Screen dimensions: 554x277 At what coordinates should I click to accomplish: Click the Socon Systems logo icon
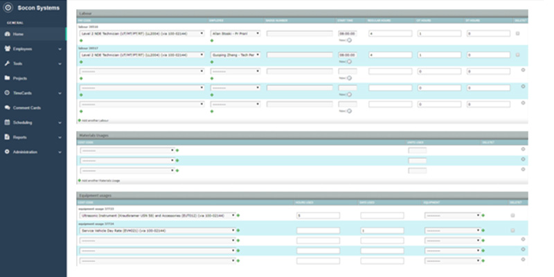point(8,8)
